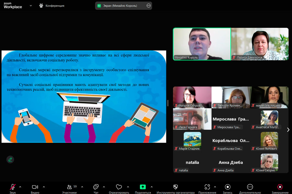Expand share options arrow next to Поделиться
Image resolution: width=292 pixels, height=194 pixels.
[x=152, y=187]
